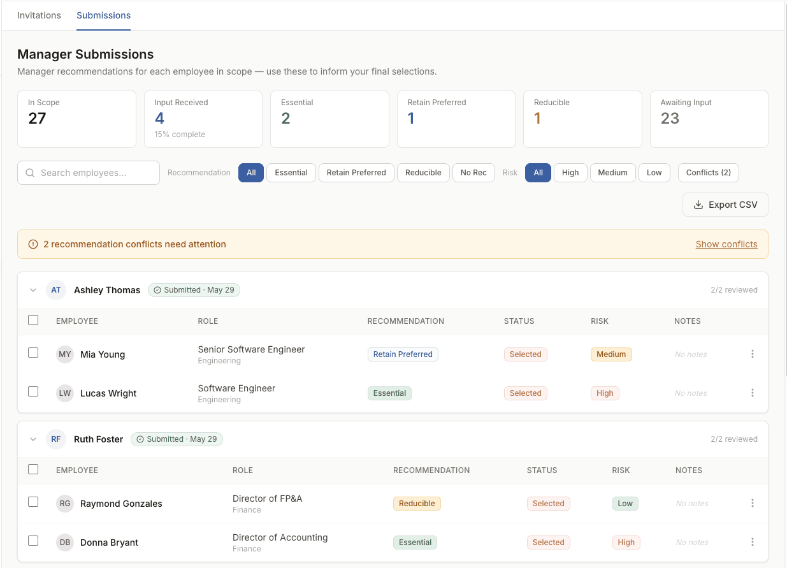787x568 pixels.
Task: Check select-all box in Ruth Foster group
Action: (x=33, y=469)
